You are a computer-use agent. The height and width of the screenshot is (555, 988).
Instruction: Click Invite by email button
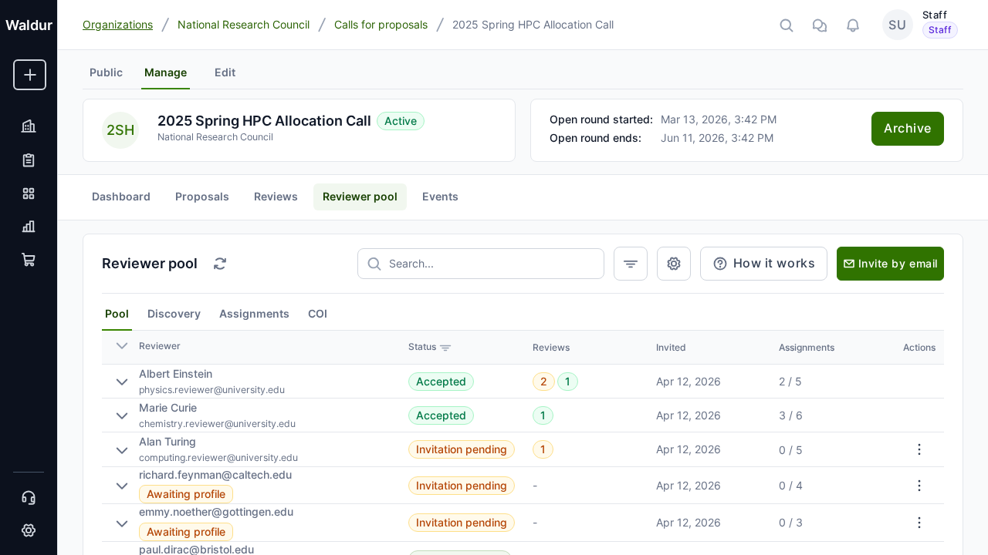click(890, 264)
